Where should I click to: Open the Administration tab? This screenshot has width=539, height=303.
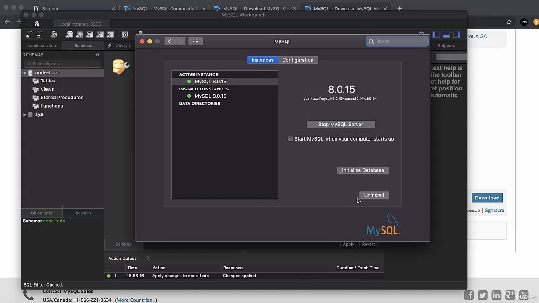[42, 45]
